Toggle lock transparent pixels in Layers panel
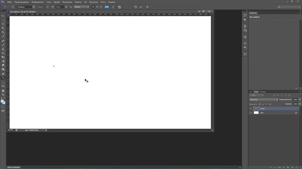302x169 pixels. 260,104
